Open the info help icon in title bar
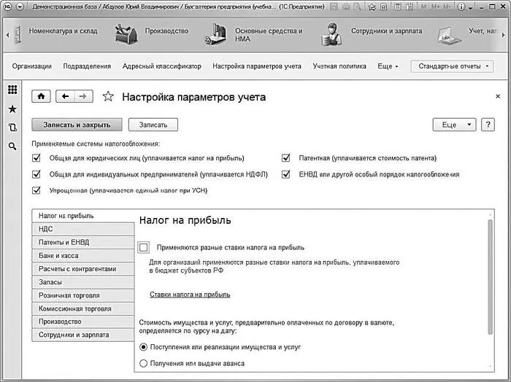Viewport: 511px width, 382px height. click(x=461, y=7)
